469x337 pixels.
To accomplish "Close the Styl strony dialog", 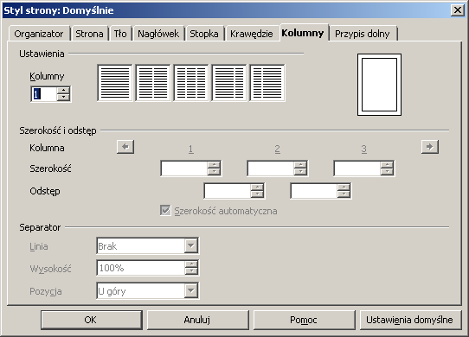I will [458, 10].
